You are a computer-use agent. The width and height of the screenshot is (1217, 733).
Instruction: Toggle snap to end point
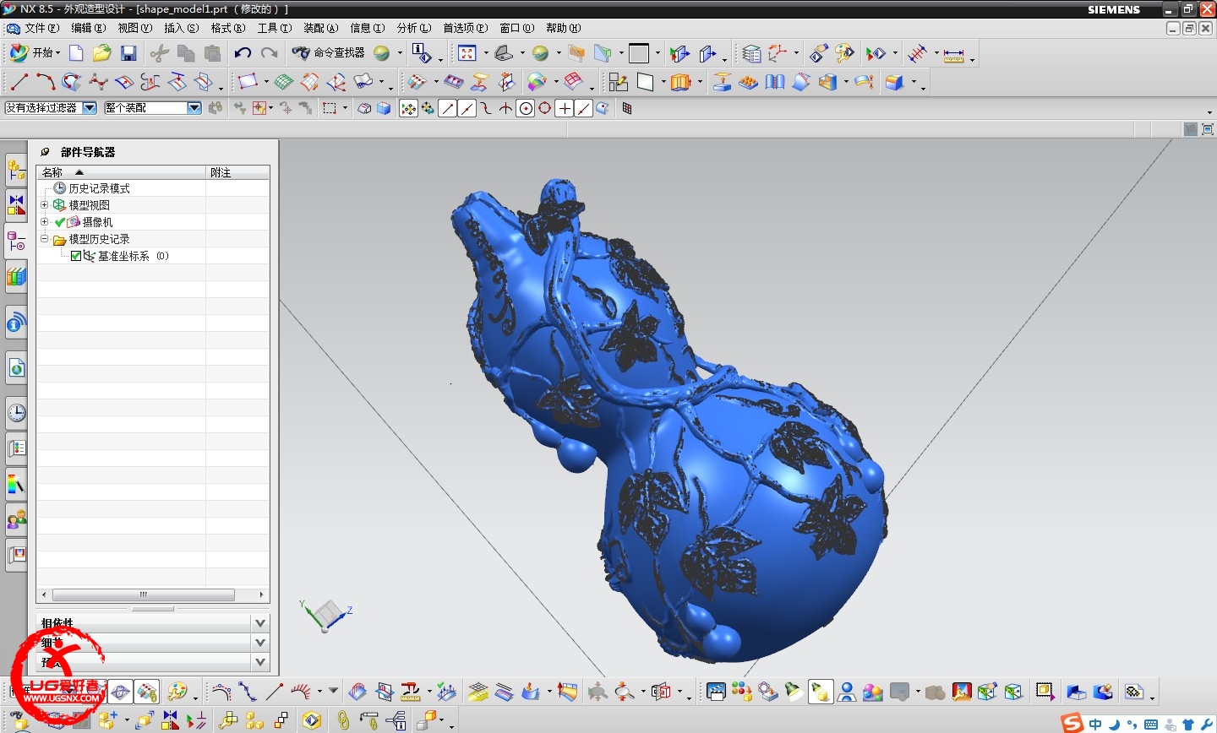click(448, 108)
